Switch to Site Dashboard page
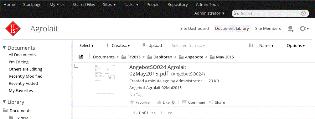This screenshot has height=119, width=315. pyautogui.click(x=194, y=29)
